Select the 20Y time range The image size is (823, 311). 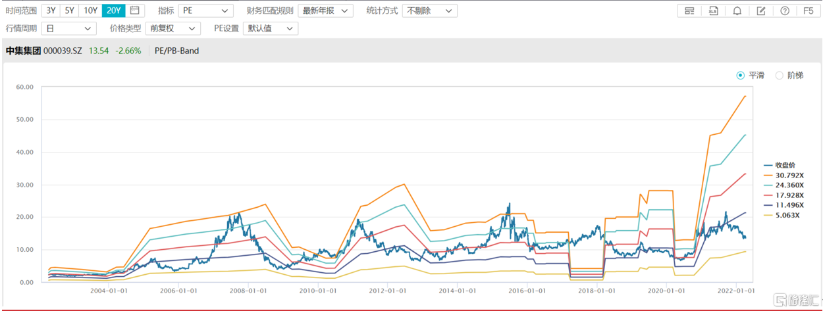[113, 11]
